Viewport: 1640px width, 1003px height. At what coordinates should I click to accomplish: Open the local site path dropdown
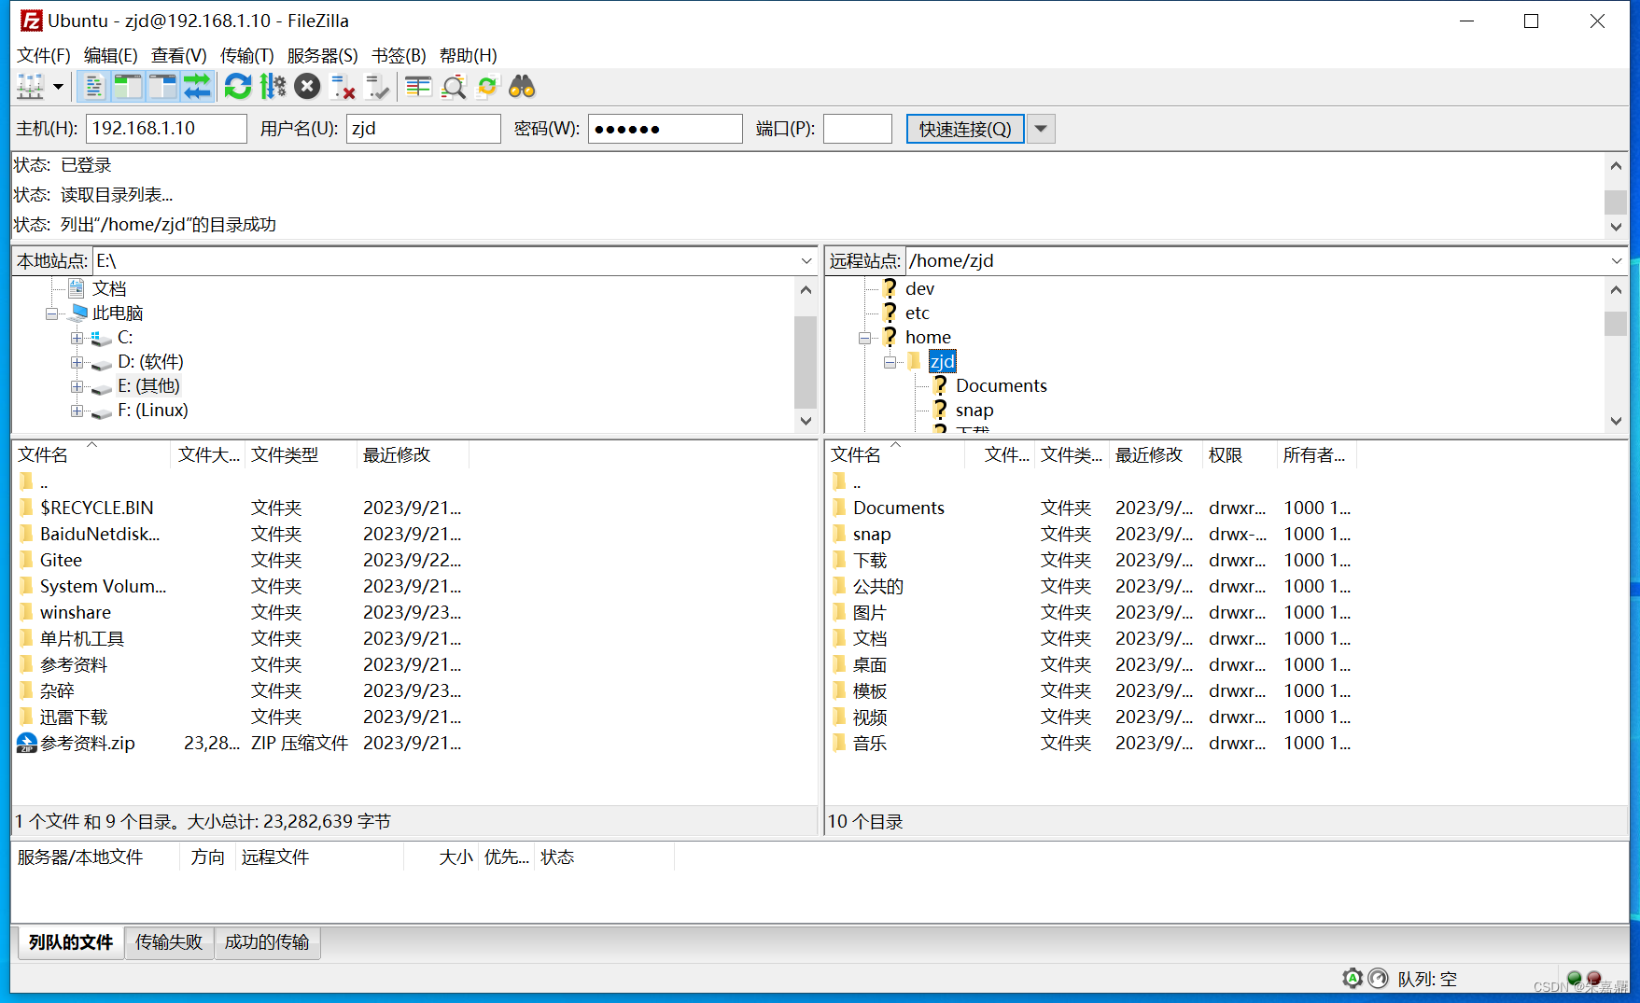tap(806, 261)
